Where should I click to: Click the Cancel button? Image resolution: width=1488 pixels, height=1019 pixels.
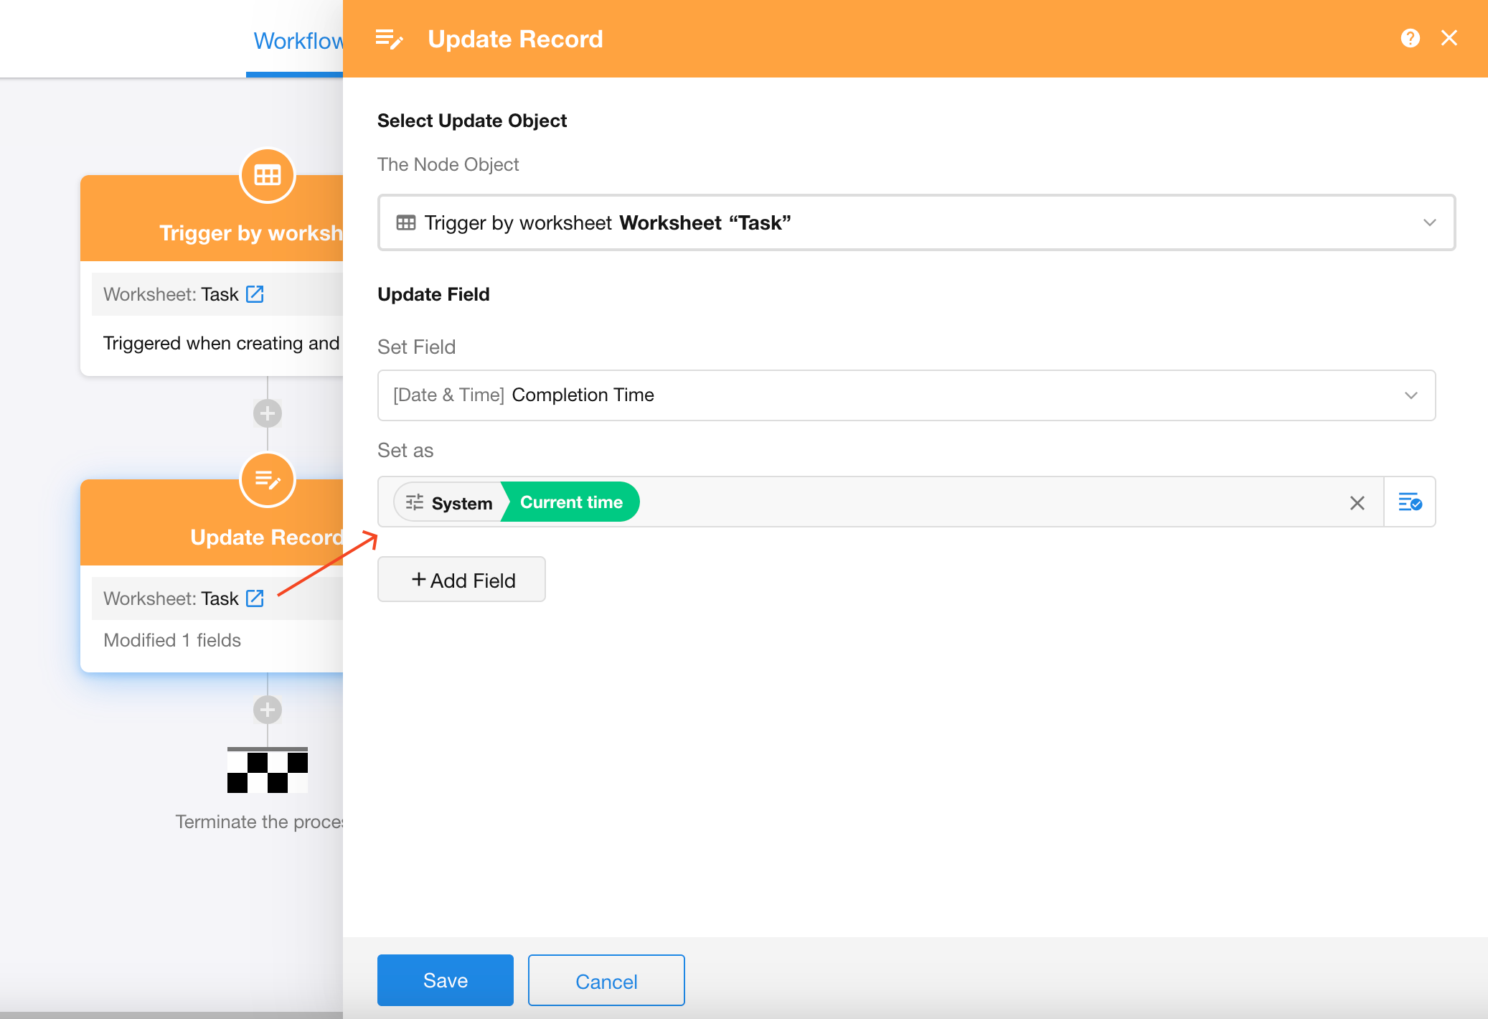click(x=606, y=981)
